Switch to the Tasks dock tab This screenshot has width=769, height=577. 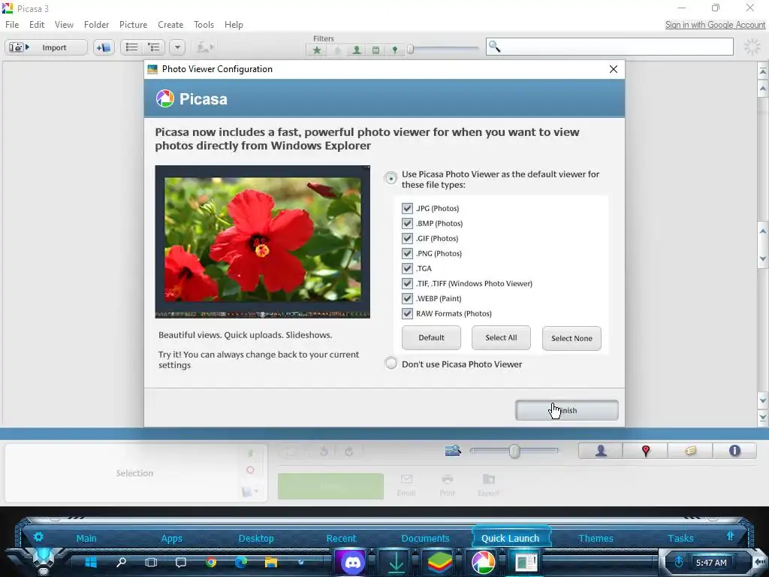pyautogui.click(x=680, y=538)
